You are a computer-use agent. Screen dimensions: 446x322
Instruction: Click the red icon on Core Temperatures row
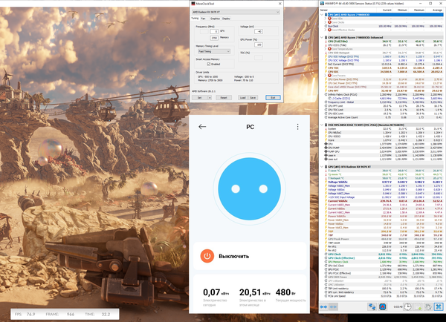pyautogui.click(x=329, y=49)
